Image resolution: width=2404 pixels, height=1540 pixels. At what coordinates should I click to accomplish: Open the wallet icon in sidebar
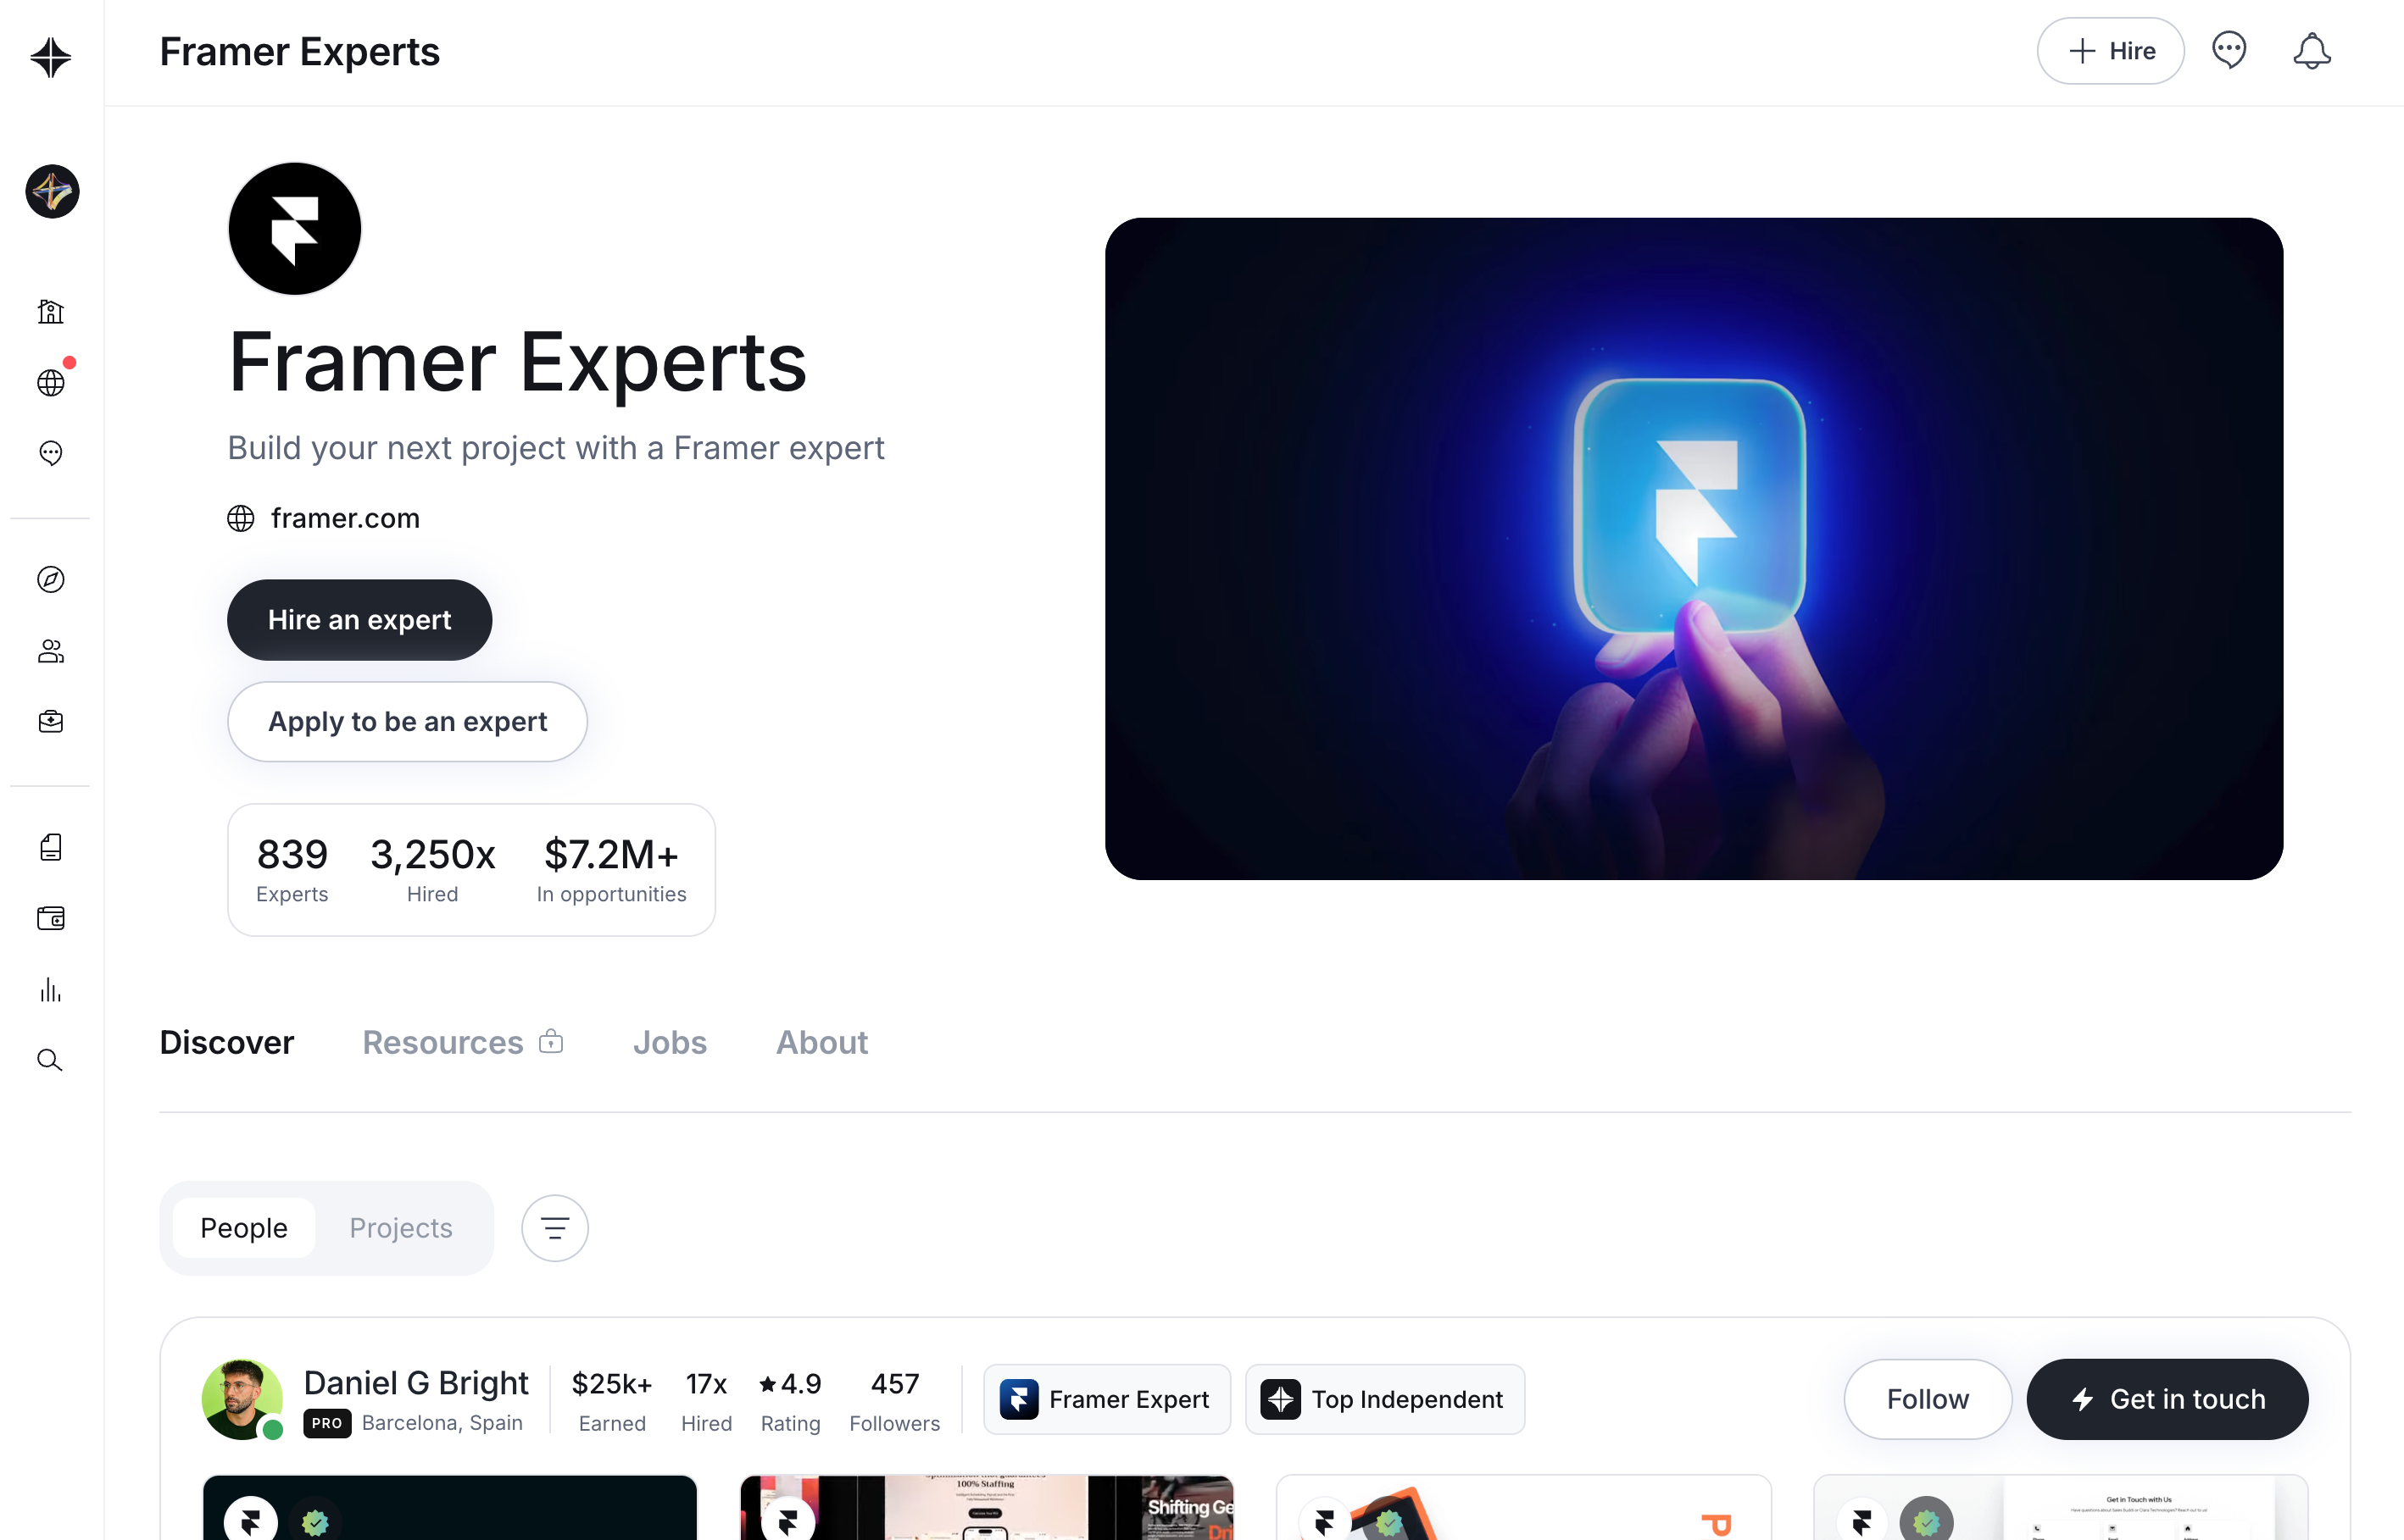[51, 918]
